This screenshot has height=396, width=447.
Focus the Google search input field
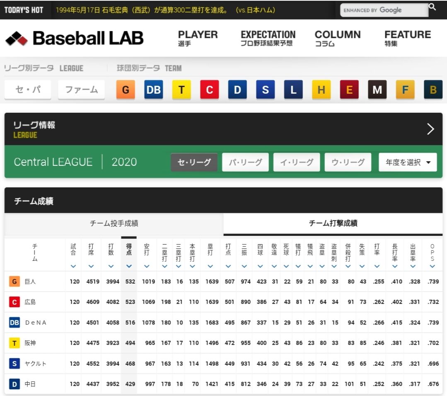[x=384, y=10]
